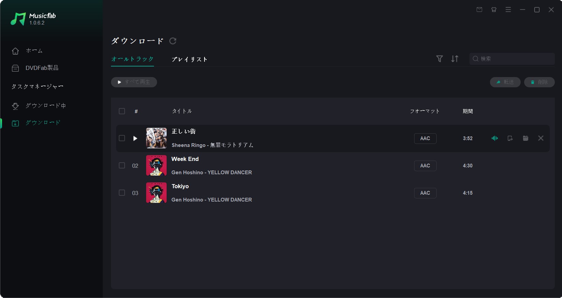
Task: Toggle the select-all checkbox in header
Action: (122, 111)
